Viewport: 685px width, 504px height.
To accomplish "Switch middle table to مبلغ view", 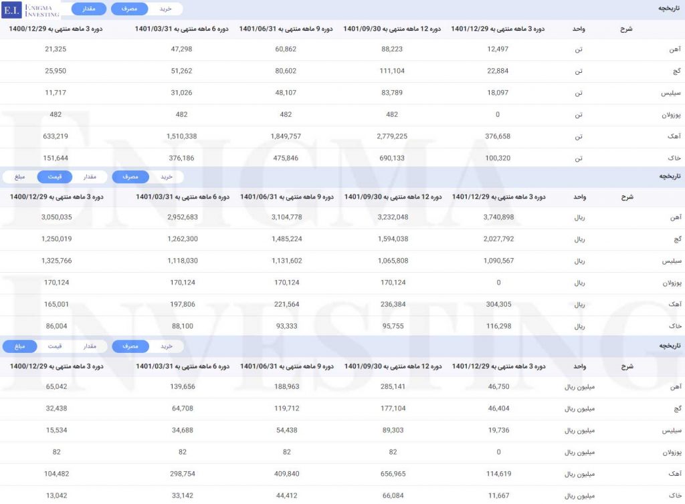I will (x=20, y=177).
